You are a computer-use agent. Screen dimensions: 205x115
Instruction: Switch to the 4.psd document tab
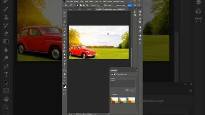[x=89, y=9]
